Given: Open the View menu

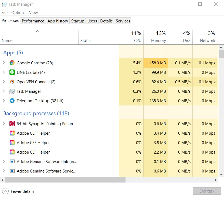Looking at the screenshot, I should point(33,13).
